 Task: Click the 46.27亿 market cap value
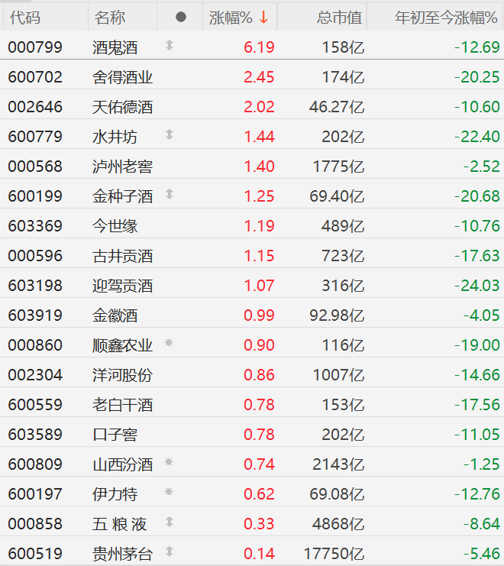[x=337, y=107]
